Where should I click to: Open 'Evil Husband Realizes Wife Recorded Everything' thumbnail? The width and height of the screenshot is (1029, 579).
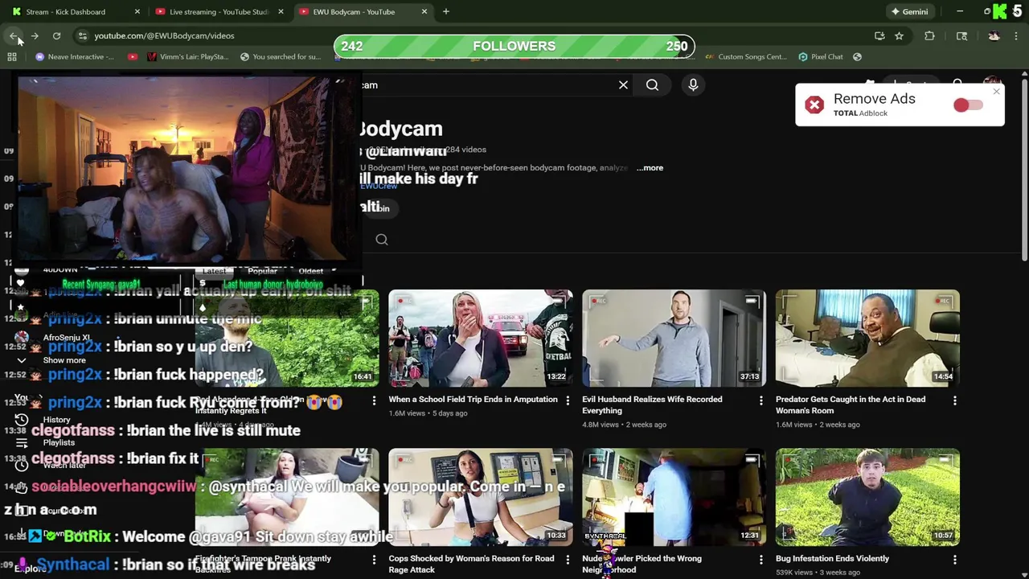point(674,339)
